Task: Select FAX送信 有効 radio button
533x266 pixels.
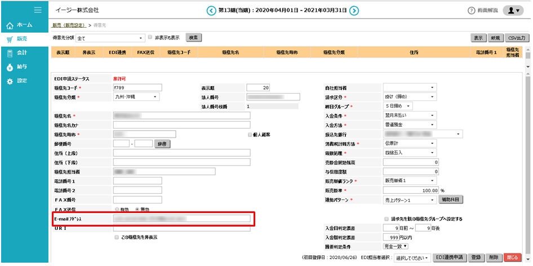Action: pos(117,209)
